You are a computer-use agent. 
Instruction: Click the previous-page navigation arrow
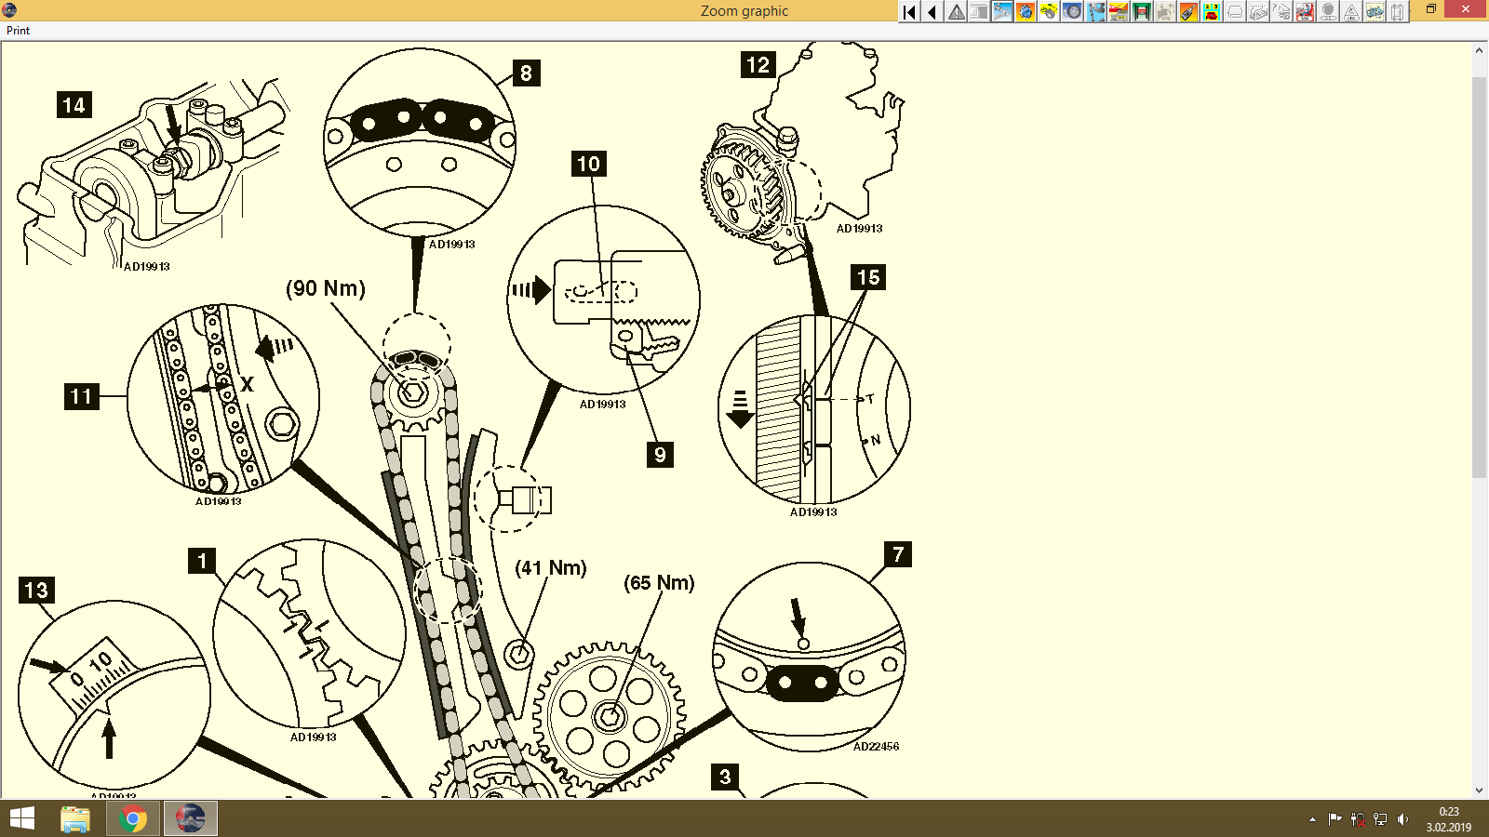pos(931,12)
